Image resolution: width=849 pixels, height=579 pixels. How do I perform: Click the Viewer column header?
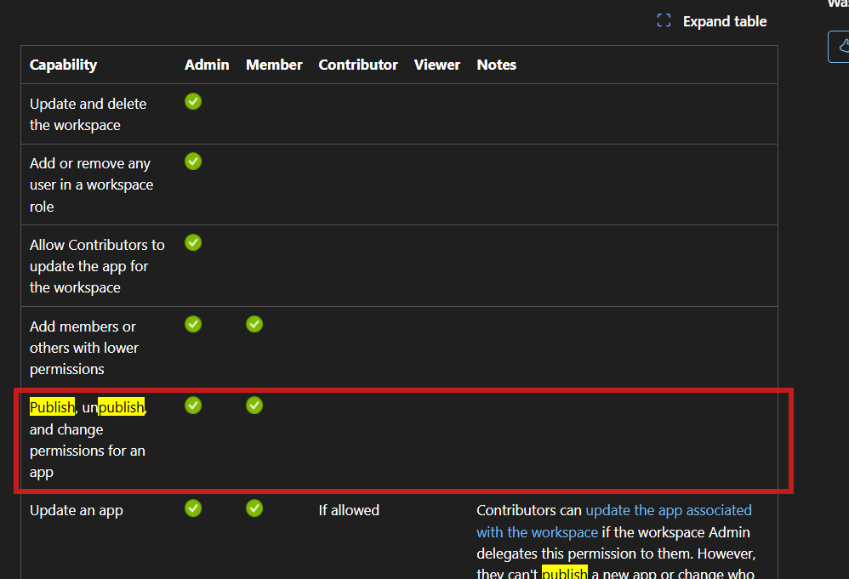coord(437,65)
